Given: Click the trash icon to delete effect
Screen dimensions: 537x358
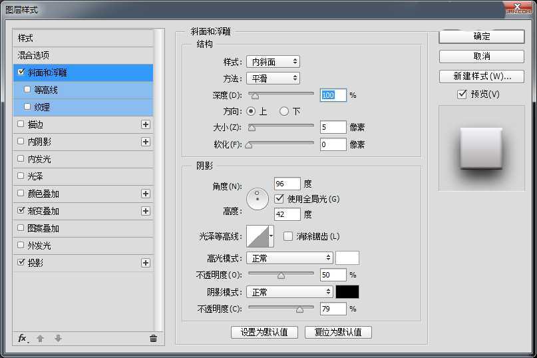Looking at the screenshot, I should click(153, 338).
